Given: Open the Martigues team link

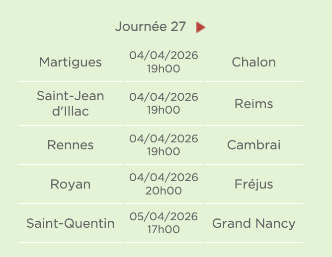Looking at the screenshot, I should pyautogui.click(x=71, y=63).
